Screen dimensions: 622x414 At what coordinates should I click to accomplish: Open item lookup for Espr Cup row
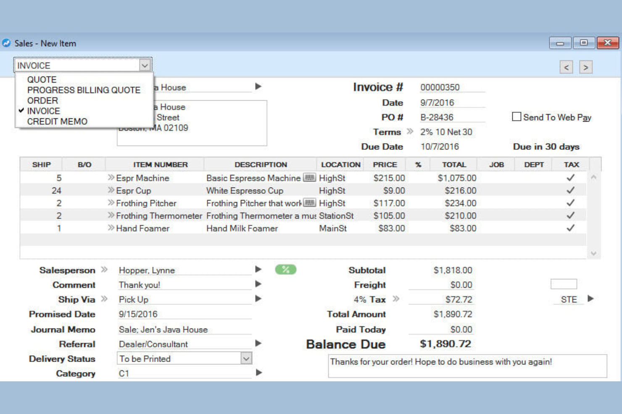coord(111,190)
